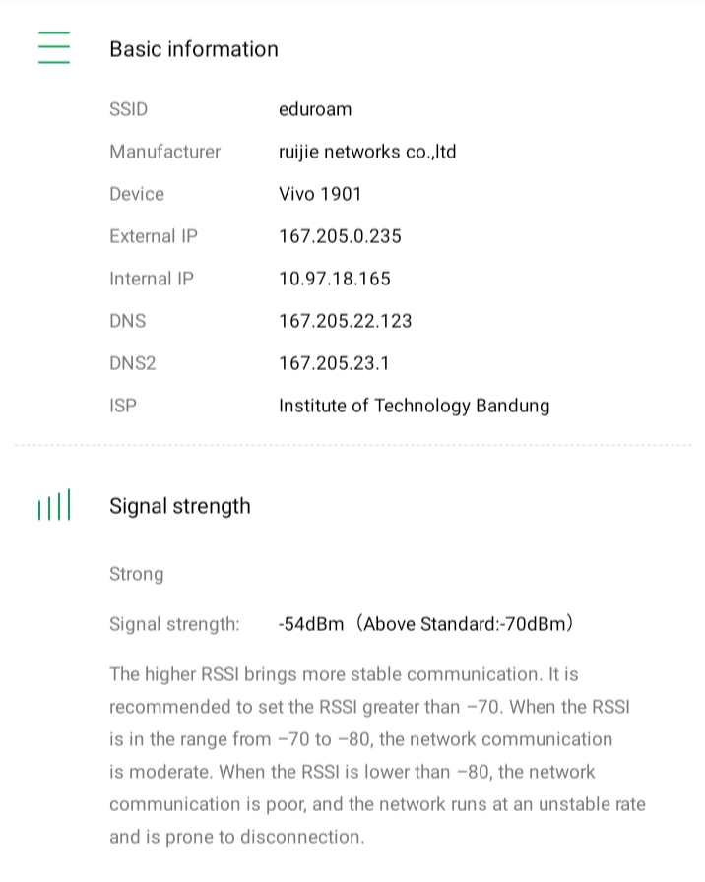Tap the DNS address 167.205.22.123
The image size is (705, 882).
345,321
